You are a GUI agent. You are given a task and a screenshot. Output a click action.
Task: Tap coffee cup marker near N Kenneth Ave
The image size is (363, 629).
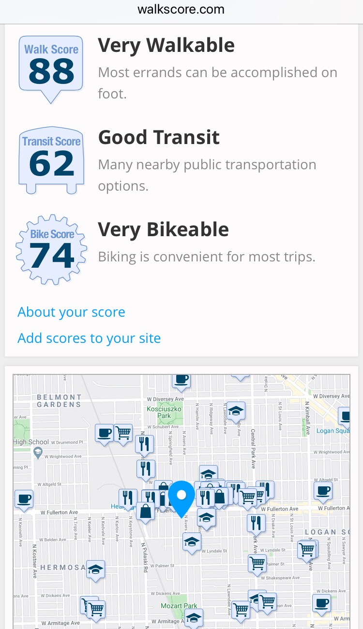24,499
